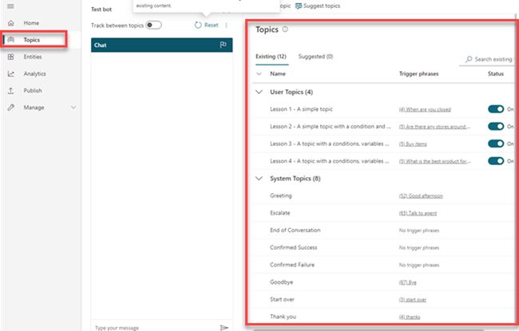Open the Thank you system topic
Viewport: 519px width, 331px height.
point(283,317)
